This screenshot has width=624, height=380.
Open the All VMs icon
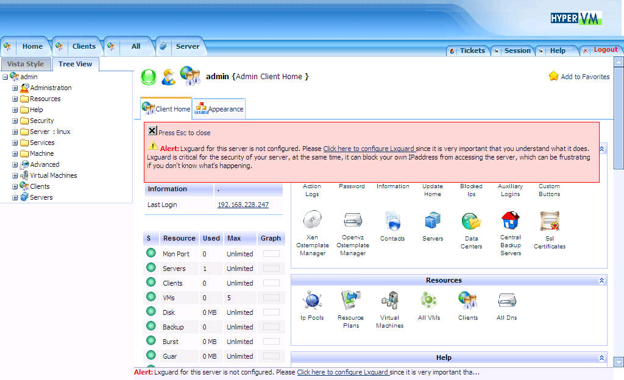pyautogui.click(x=429, y=300)
